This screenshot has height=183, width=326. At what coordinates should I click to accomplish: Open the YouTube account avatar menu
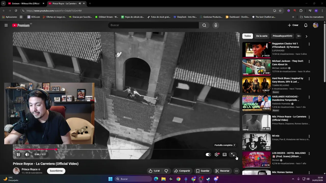point(316,25)
